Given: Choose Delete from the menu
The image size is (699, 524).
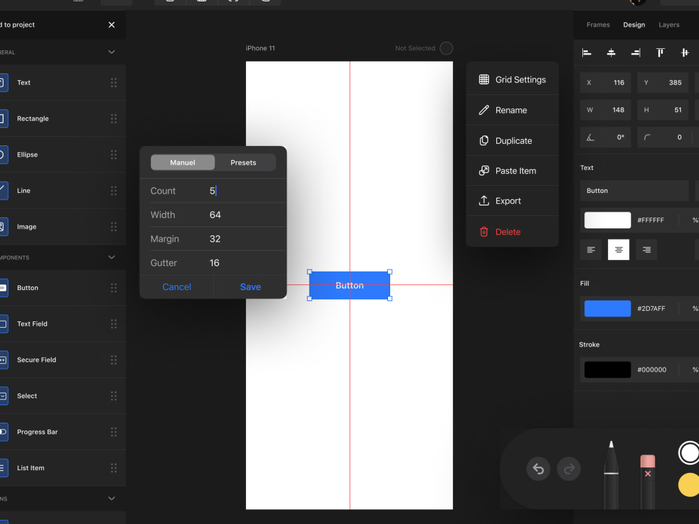Looking at the screenshot, I should [512, 232].
